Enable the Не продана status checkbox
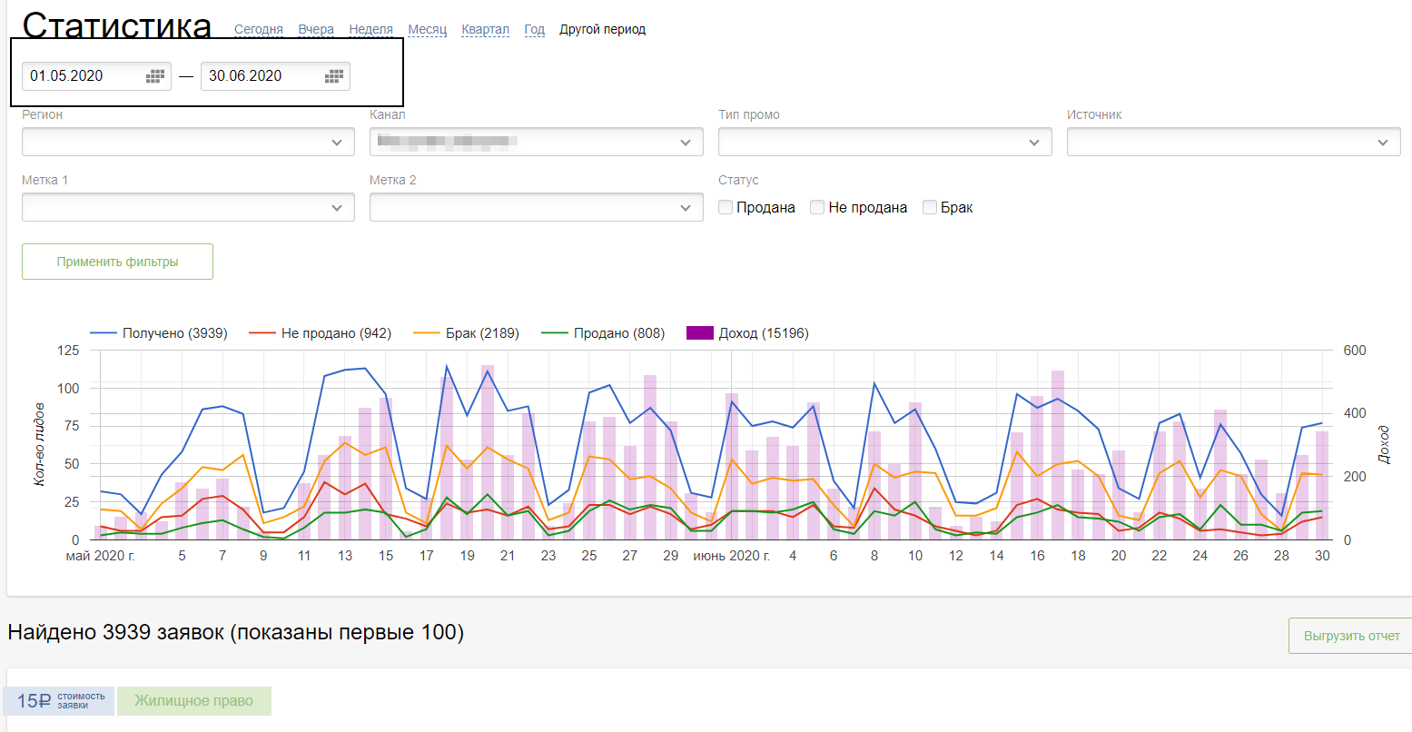This screenshot has width=1412, height=732. 817,207
